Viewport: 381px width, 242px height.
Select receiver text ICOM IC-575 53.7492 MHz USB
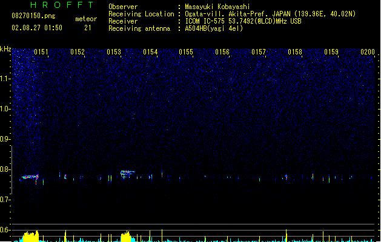click(243, 21)
